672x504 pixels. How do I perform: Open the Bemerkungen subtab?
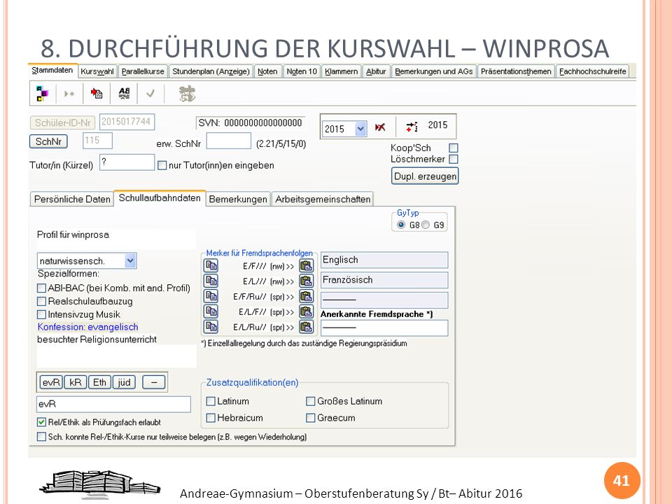238,199
